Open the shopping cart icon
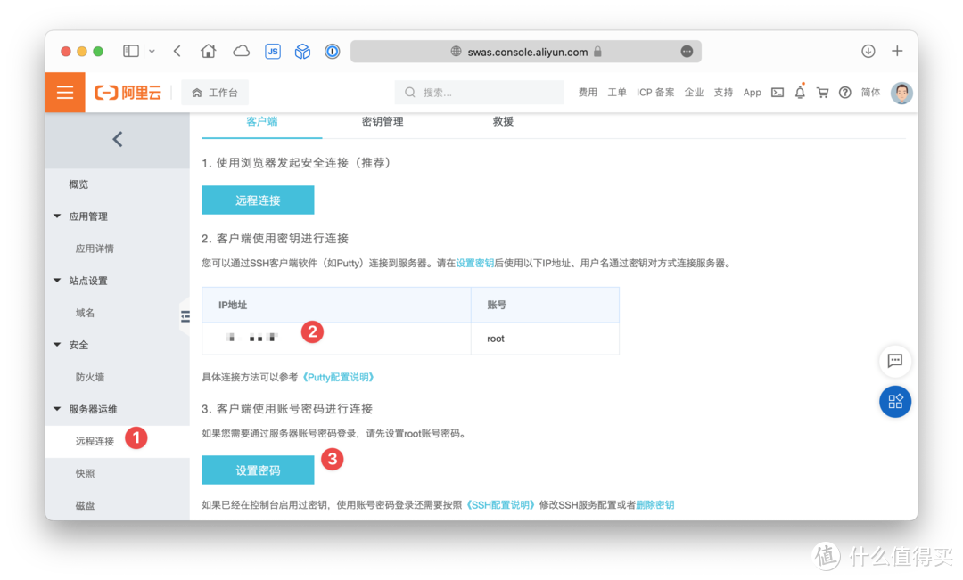Image resolution: width=963 pixels, height=580 pixels. click(x=822, y=93)
